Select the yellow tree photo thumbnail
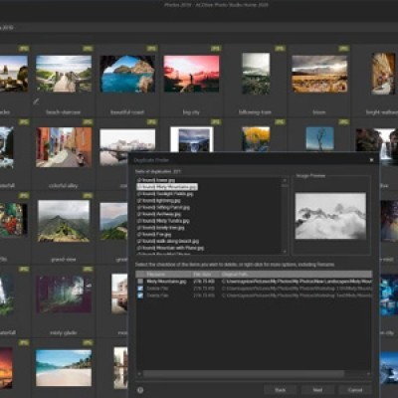Image resolution: width=398 pixels, height=398 pixels. 256,138
